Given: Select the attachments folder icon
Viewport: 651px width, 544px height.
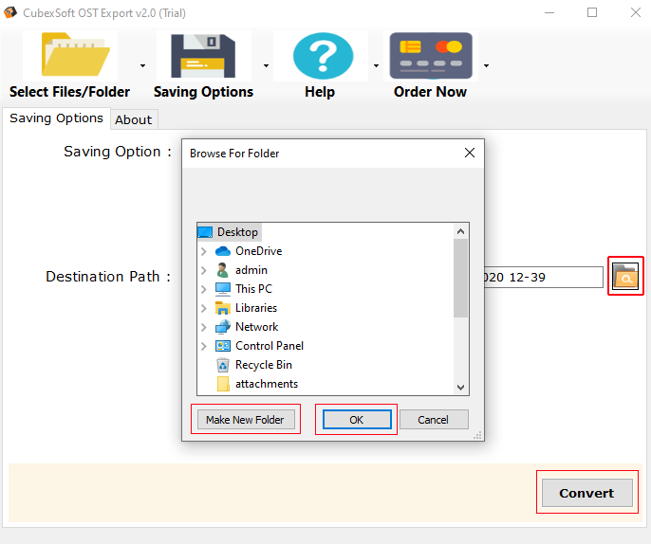Looking at the screenshot, I should point(223,384).
